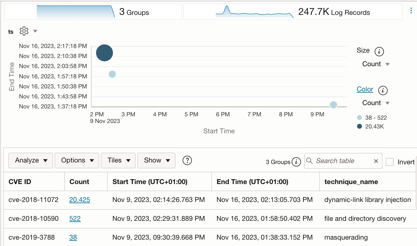Follow the 20.425 count link
The image size is (417, 246).
pos(80,200)
